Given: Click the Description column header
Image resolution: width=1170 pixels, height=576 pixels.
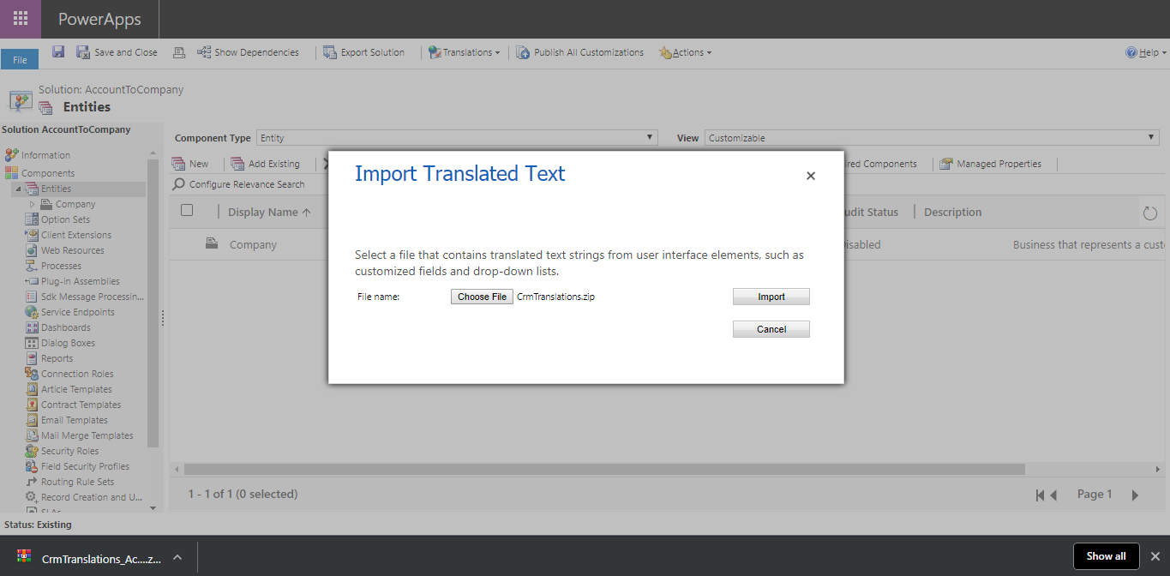Looking at the screenshot, I should tap(952, 213).
